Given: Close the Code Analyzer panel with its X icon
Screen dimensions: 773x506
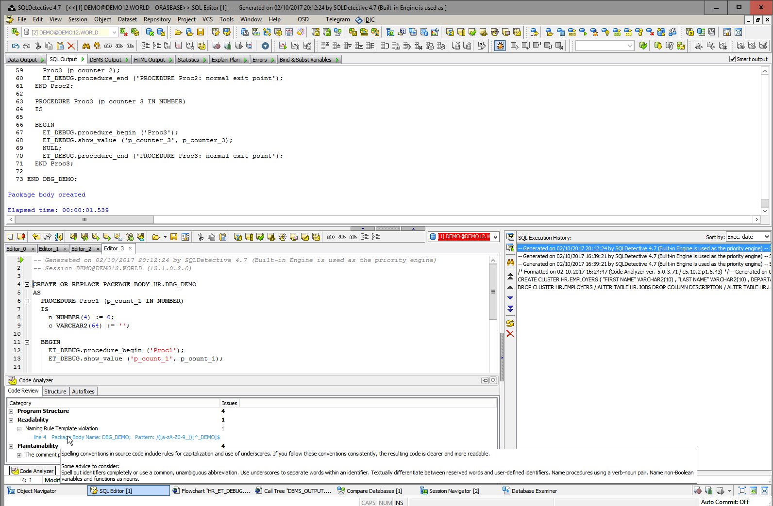Looking at the screenshot, I should pos(493,380).
